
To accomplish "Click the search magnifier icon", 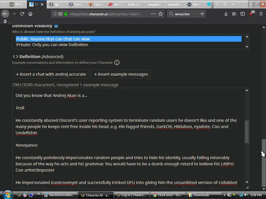I will [171, 14].
